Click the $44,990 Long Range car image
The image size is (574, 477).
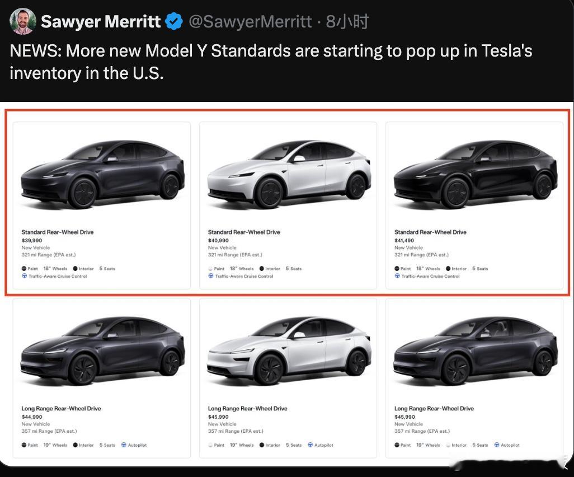(x=102, y=351)
